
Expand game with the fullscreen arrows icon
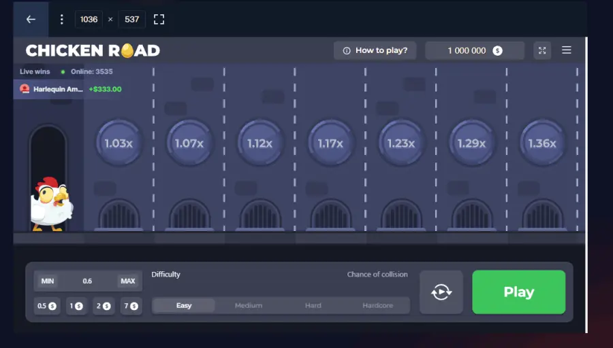tap(542, 50)
